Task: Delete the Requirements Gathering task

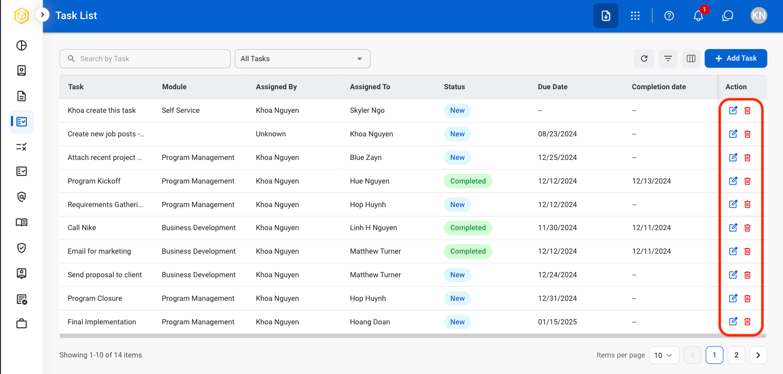Action: click(x=747, y=204)
